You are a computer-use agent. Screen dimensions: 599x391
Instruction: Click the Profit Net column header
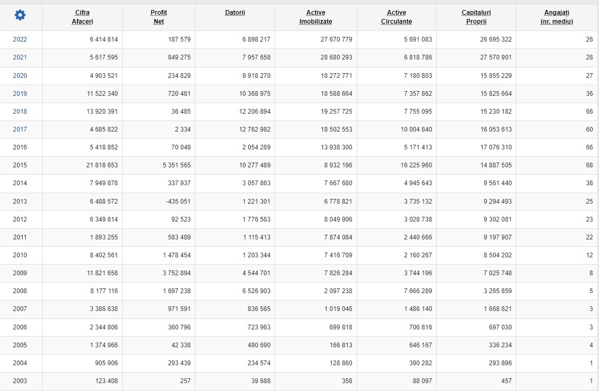click(159, 17)
